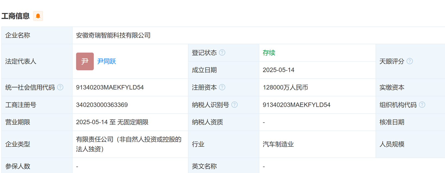Click the 成立日期 value 2025-05-14

pyautogui.click(x=278, y=70)
